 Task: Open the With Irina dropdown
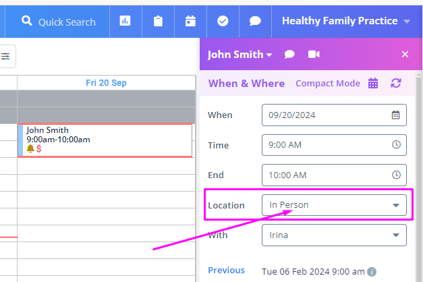[x=334, y=235]
